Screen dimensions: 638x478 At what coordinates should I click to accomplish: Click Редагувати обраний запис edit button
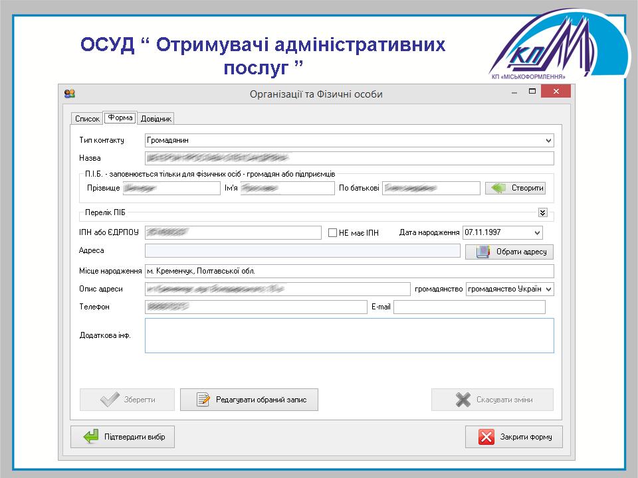(x=249, y=400)
